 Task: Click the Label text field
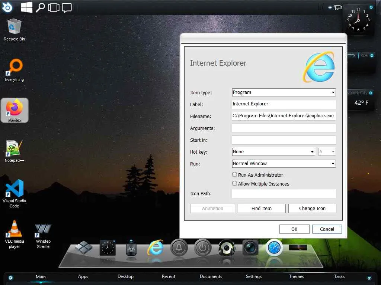[284, 104]
